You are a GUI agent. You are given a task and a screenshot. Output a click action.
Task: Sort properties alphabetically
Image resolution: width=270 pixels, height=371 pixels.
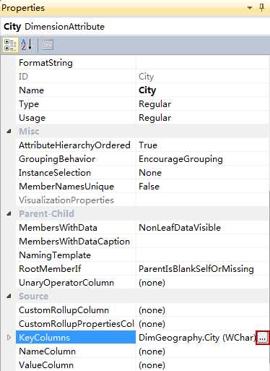[x=27, y=45]
